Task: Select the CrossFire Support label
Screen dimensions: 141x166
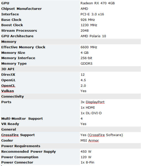Action: 18,135
